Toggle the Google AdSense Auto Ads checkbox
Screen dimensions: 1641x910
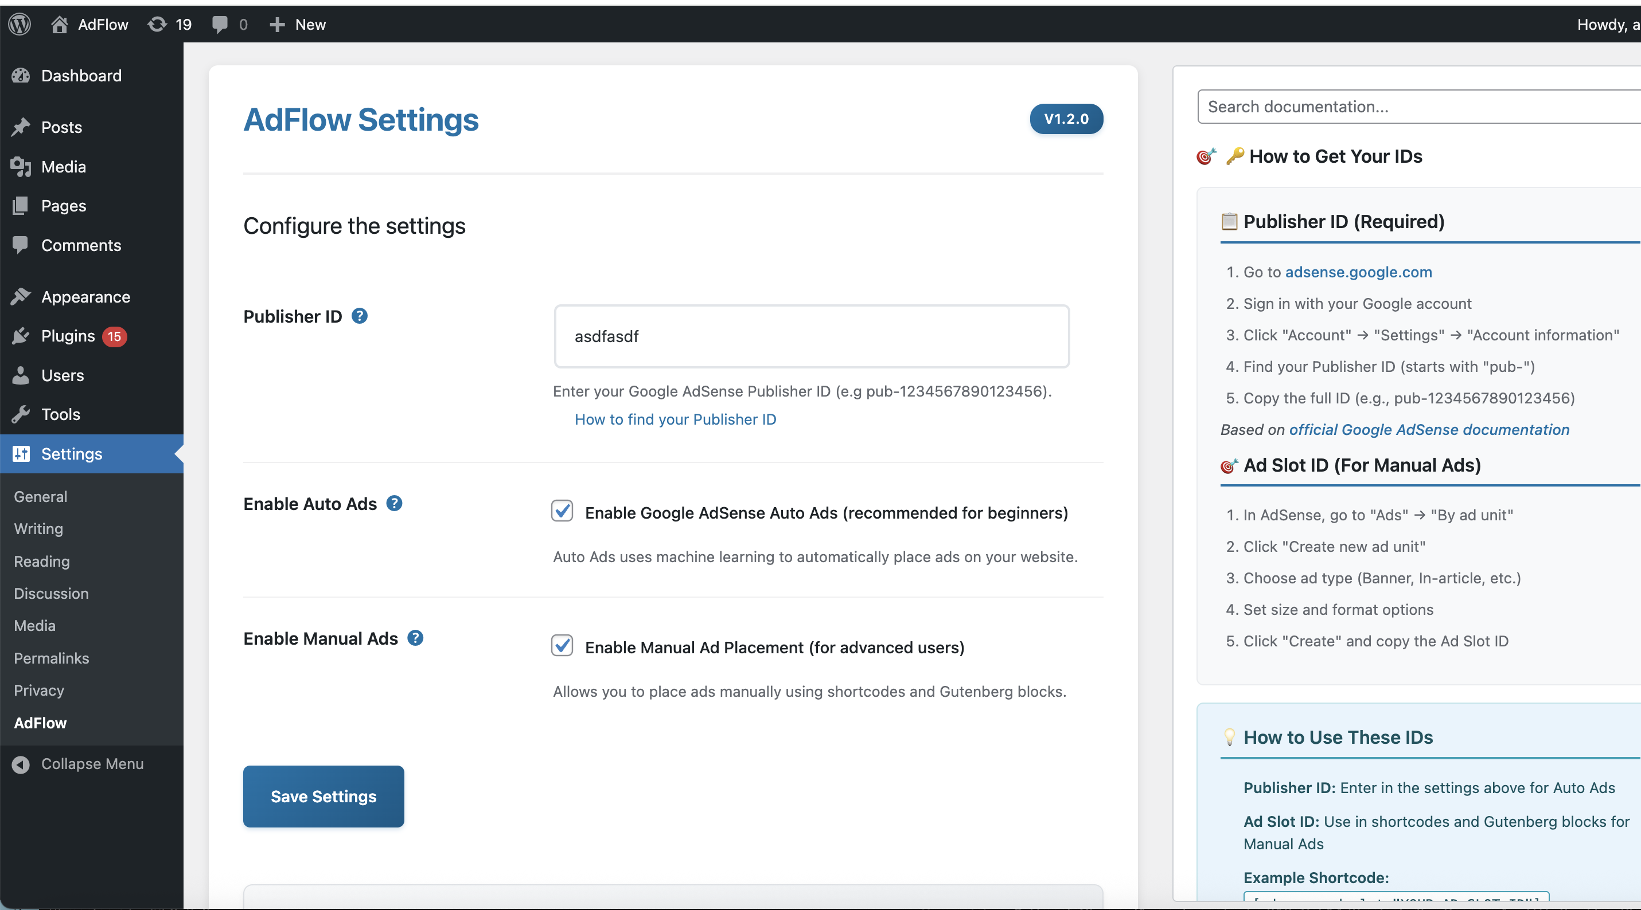coord(562,511)
